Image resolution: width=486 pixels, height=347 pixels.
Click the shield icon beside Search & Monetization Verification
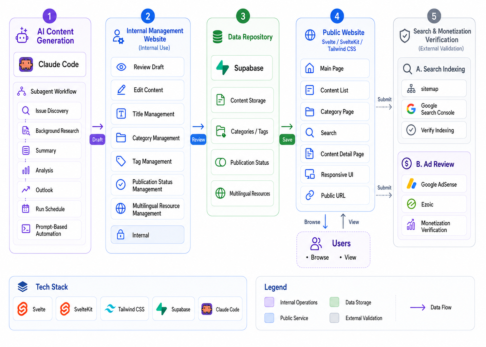pos(405,36)
